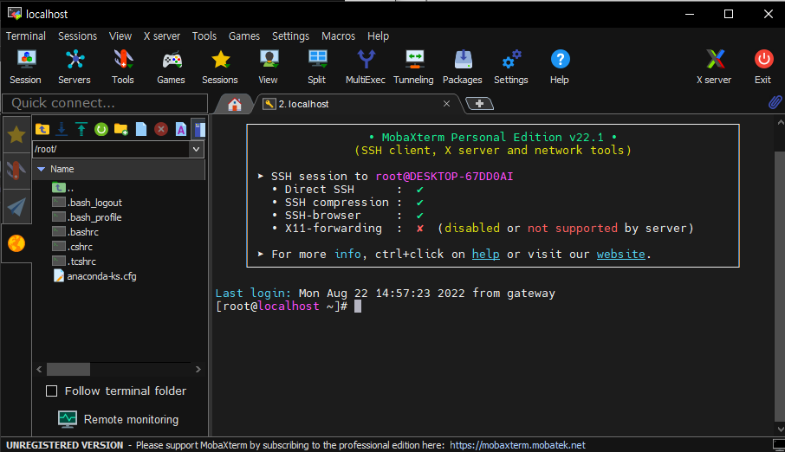This screenshot has height=452, width=785.
Task: Upload files to current SFTP folder
Action: (81, 130)
